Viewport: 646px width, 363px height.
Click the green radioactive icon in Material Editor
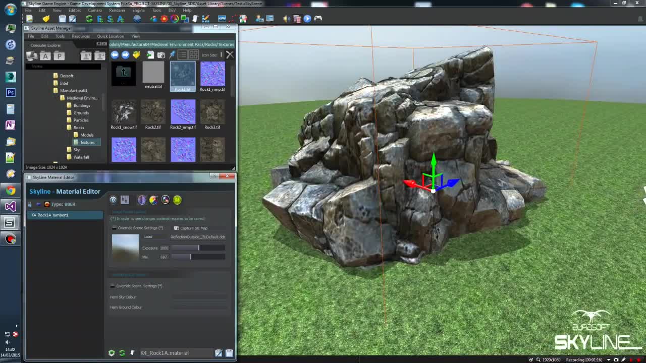177,200
